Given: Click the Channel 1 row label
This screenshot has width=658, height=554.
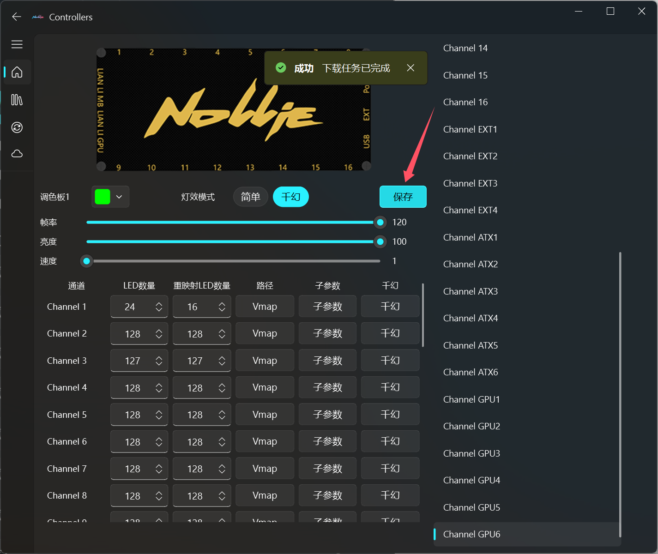Looking at the screenshot, I should [66, 307].
